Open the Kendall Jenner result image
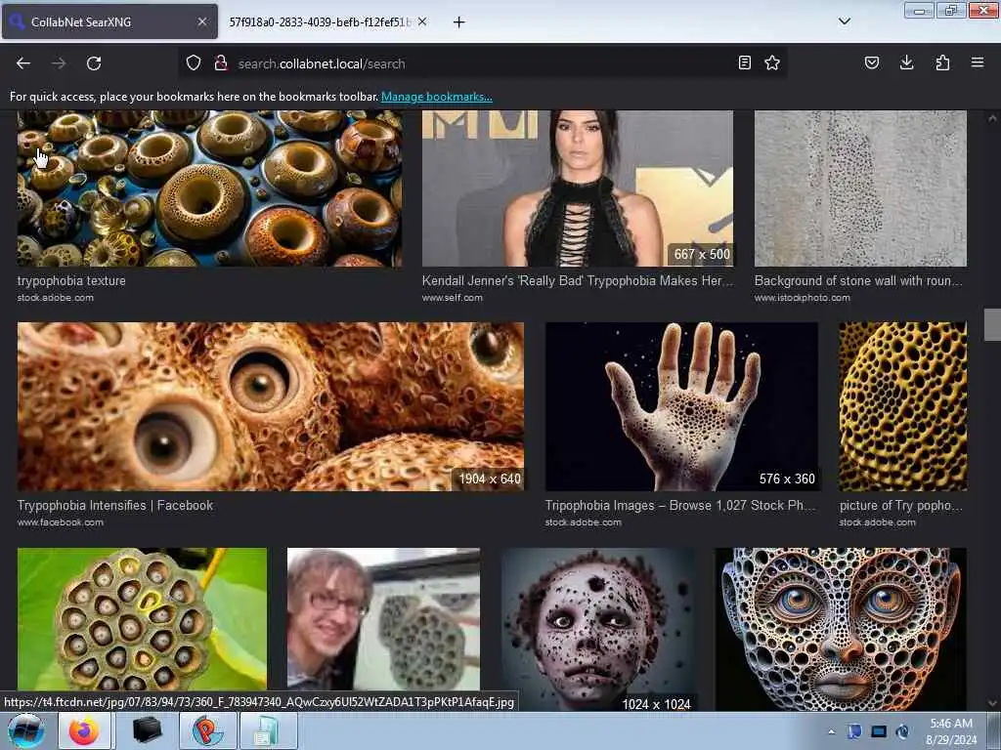The width and height of the screenshot is (1001, 750). (x=578, y=188)
